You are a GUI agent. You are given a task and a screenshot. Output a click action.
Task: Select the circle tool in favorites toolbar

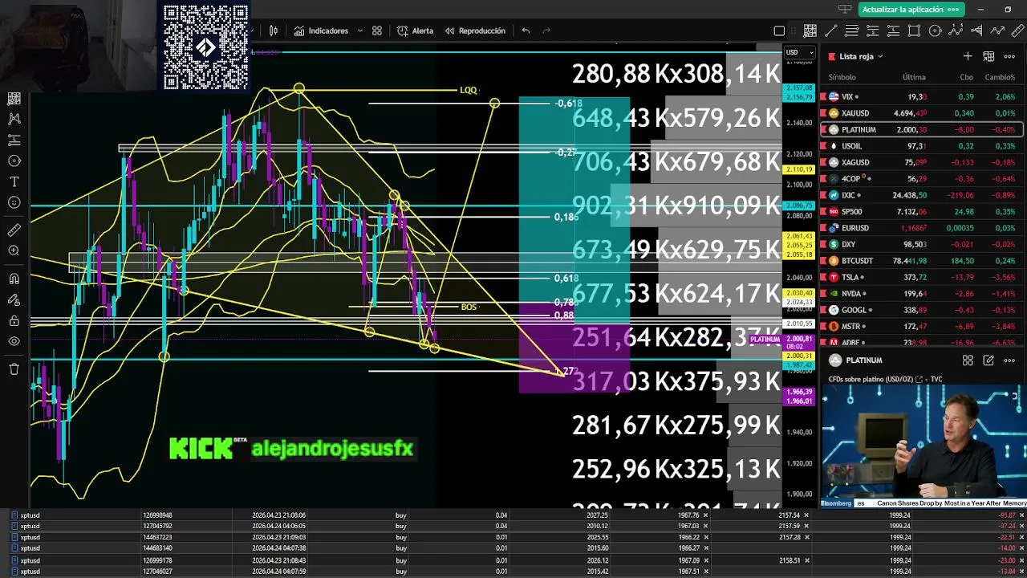click(x=936, y=31)
